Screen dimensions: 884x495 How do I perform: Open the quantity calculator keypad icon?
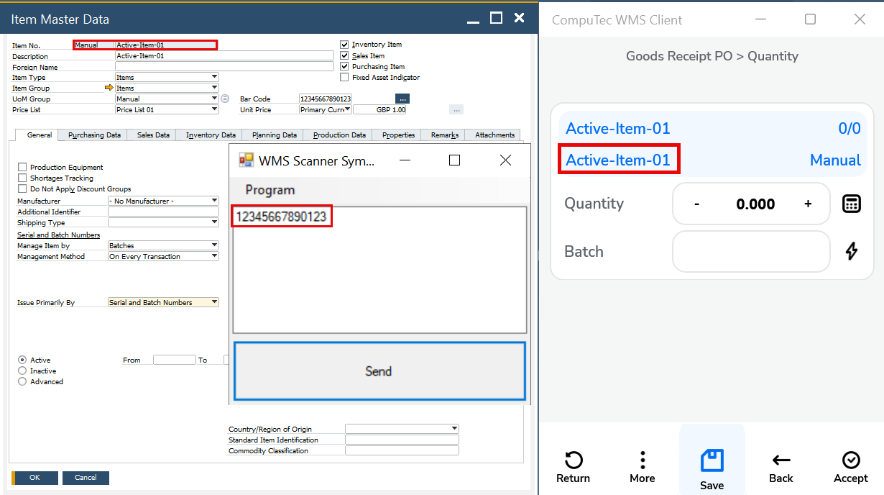[851, 204]
